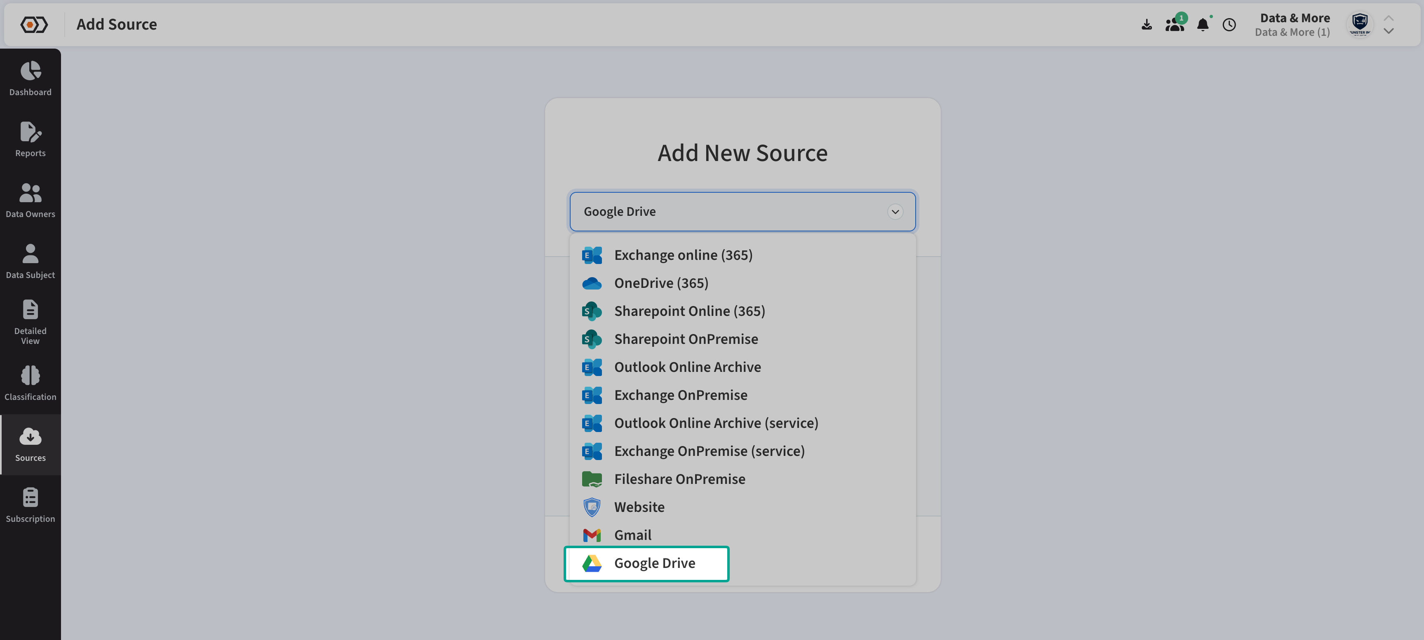Select OneDrive (365) from list

661,283
